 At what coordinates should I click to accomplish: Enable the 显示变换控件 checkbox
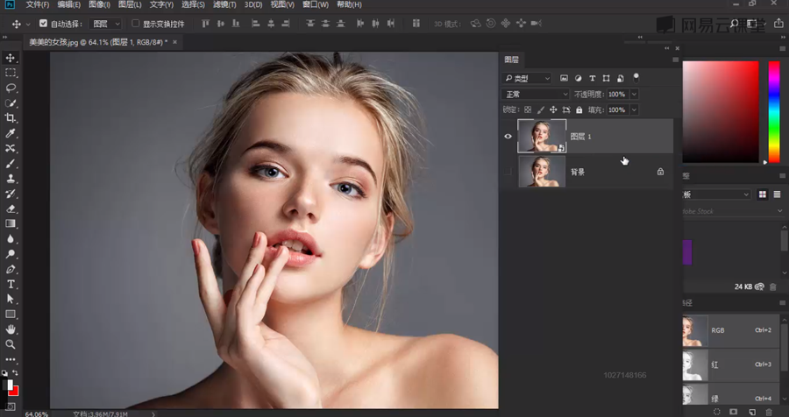point(135,24)
